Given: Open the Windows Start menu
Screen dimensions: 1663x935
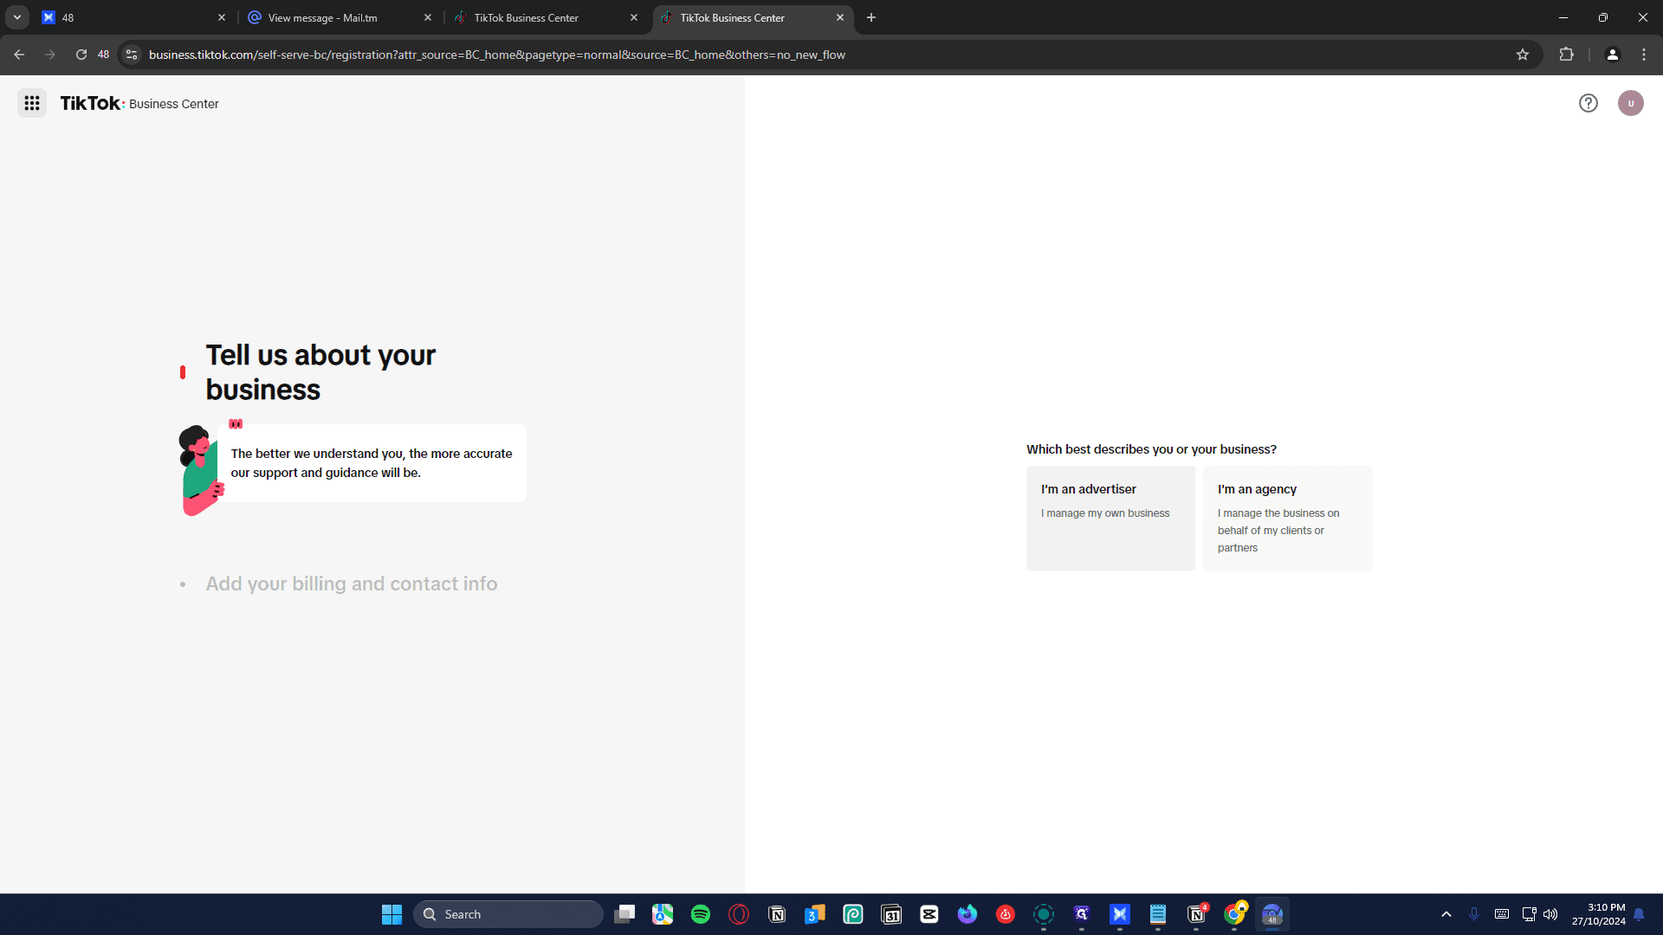Looking at the screenshot, I should [391, 914].
